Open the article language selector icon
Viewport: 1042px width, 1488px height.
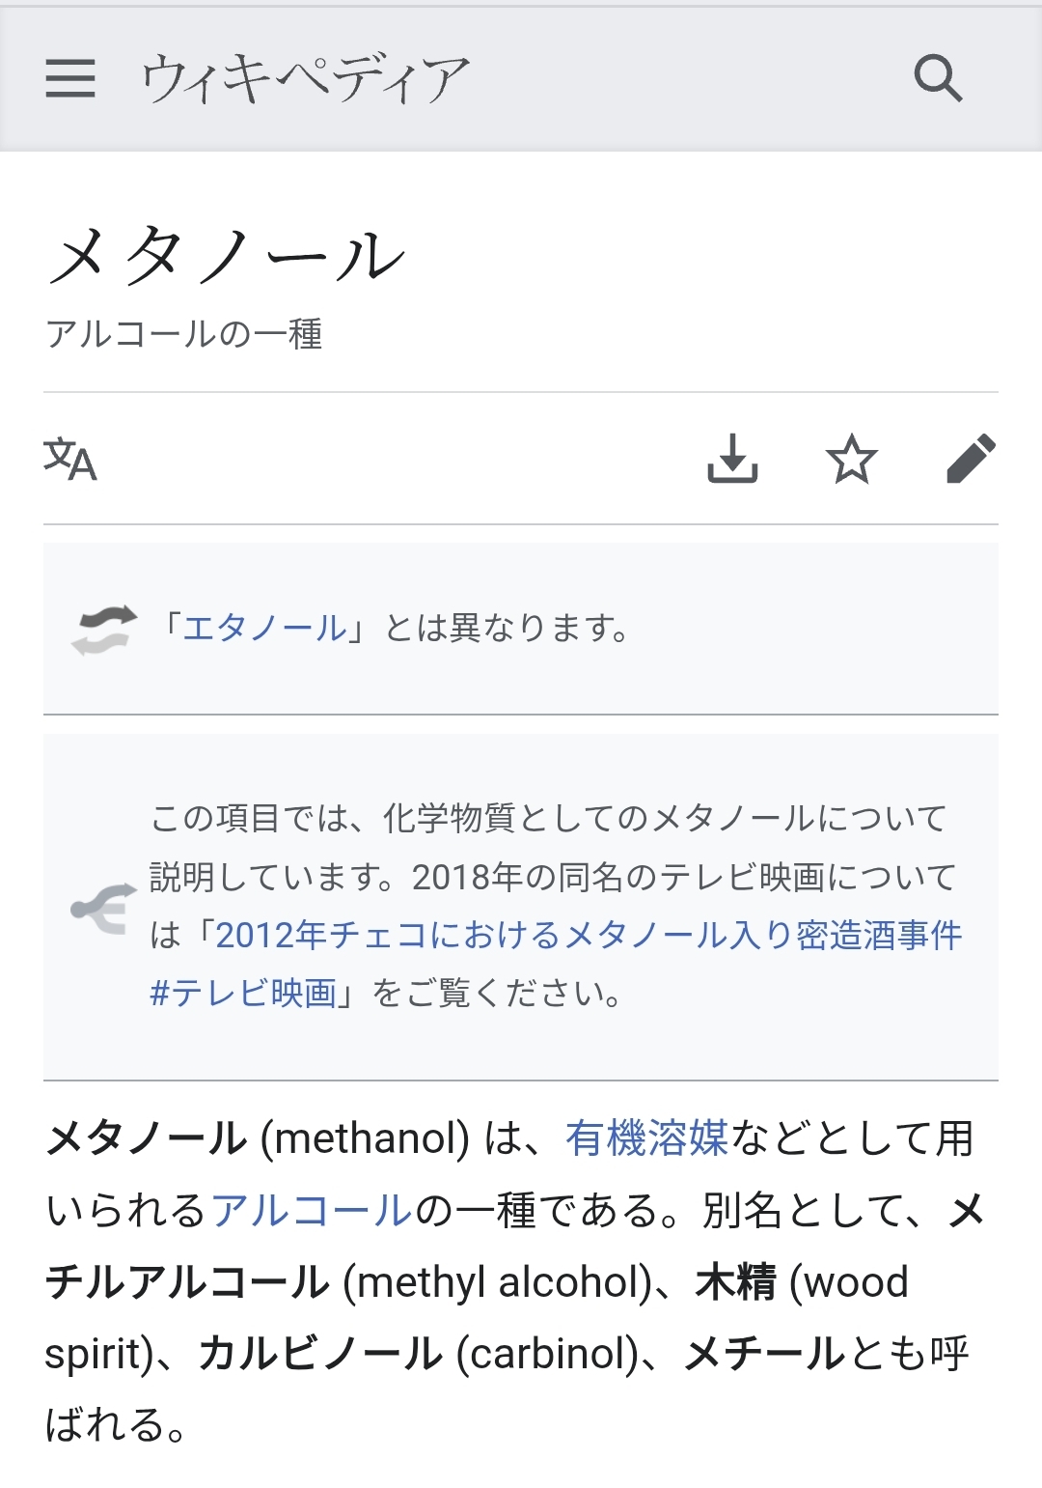click(x=70, y=459)
